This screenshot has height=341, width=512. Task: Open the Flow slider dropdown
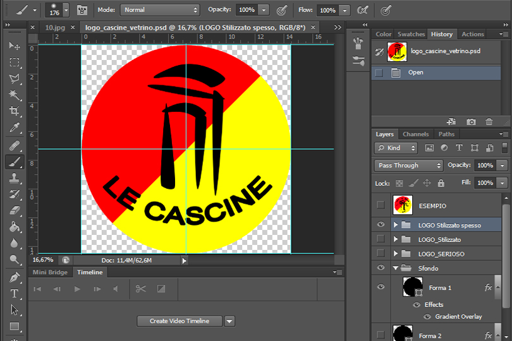[344, 11]
